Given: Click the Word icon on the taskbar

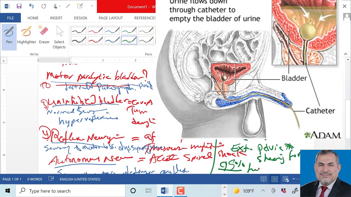Looking at the screenshot, I should 165,191.
